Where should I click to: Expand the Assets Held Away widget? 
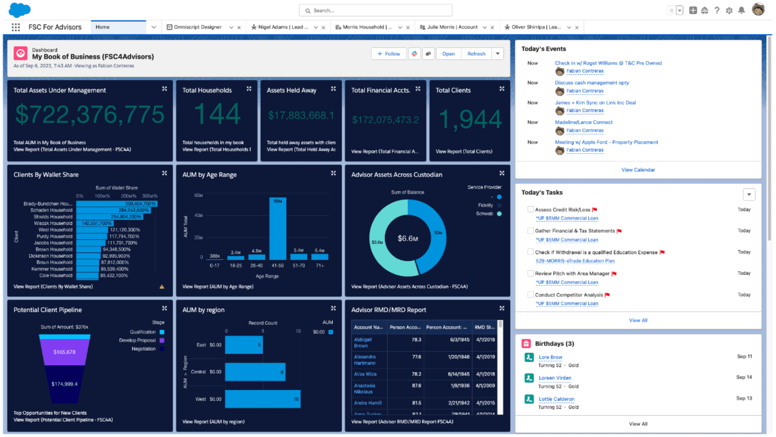[333, 89]
